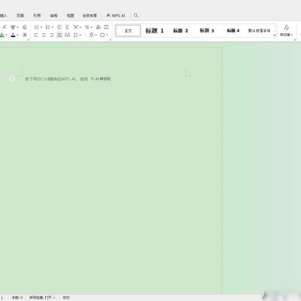The image size is (301, 301).
Task: Select the 正文 style
Action: (x=128, y=31)
